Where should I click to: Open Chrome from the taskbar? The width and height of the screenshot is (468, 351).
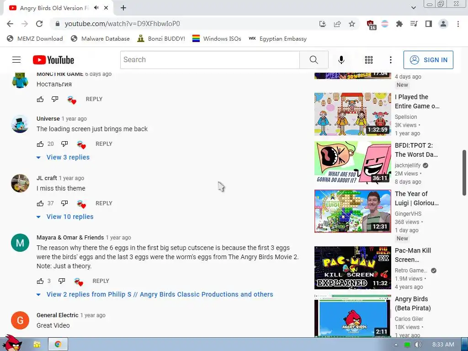click(x=58, y=345)
